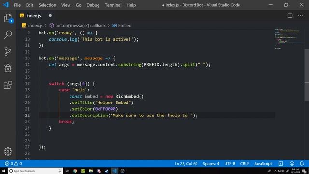Open the Debug view bug icon
The width and height of the screenshot is (309, 174).
pos(8,68)
